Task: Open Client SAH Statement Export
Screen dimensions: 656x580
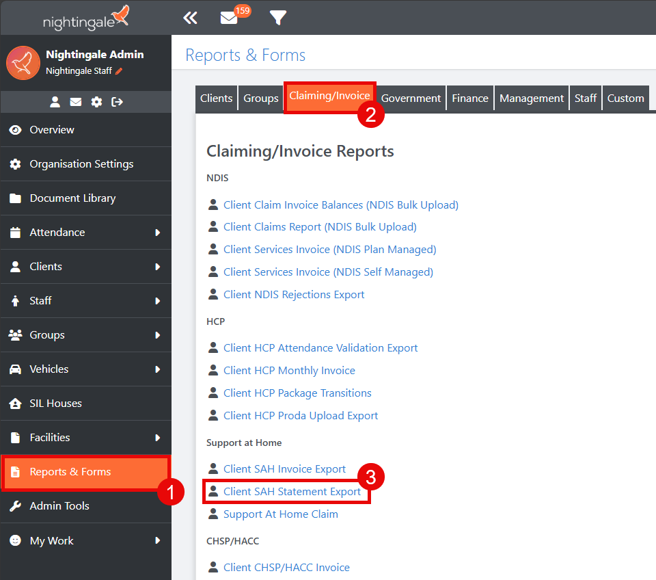Action: [x=292, y=492]
